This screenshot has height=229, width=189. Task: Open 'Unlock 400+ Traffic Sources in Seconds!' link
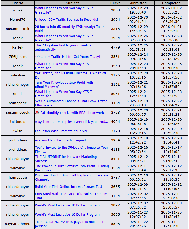tap(67, 19)
